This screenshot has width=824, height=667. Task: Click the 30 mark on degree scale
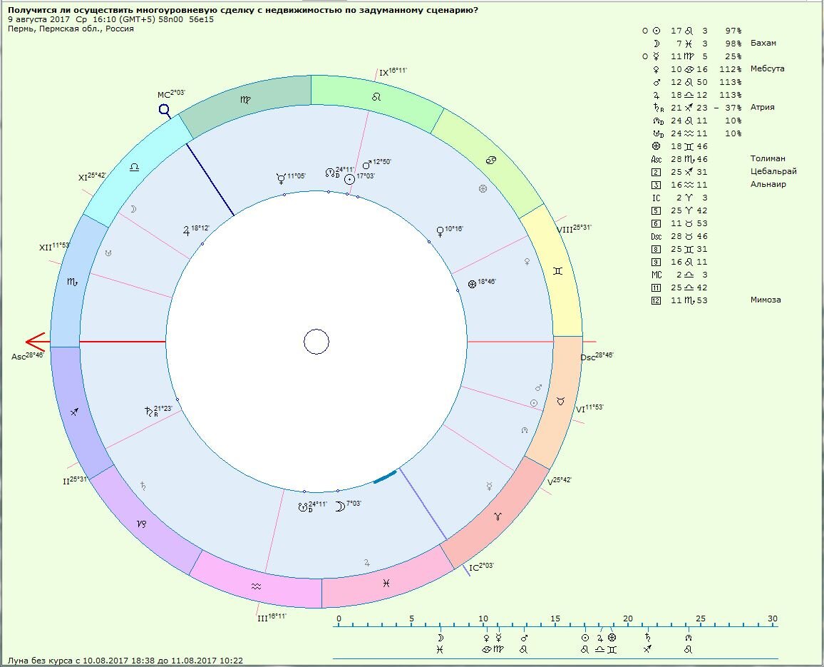[772, 618]
